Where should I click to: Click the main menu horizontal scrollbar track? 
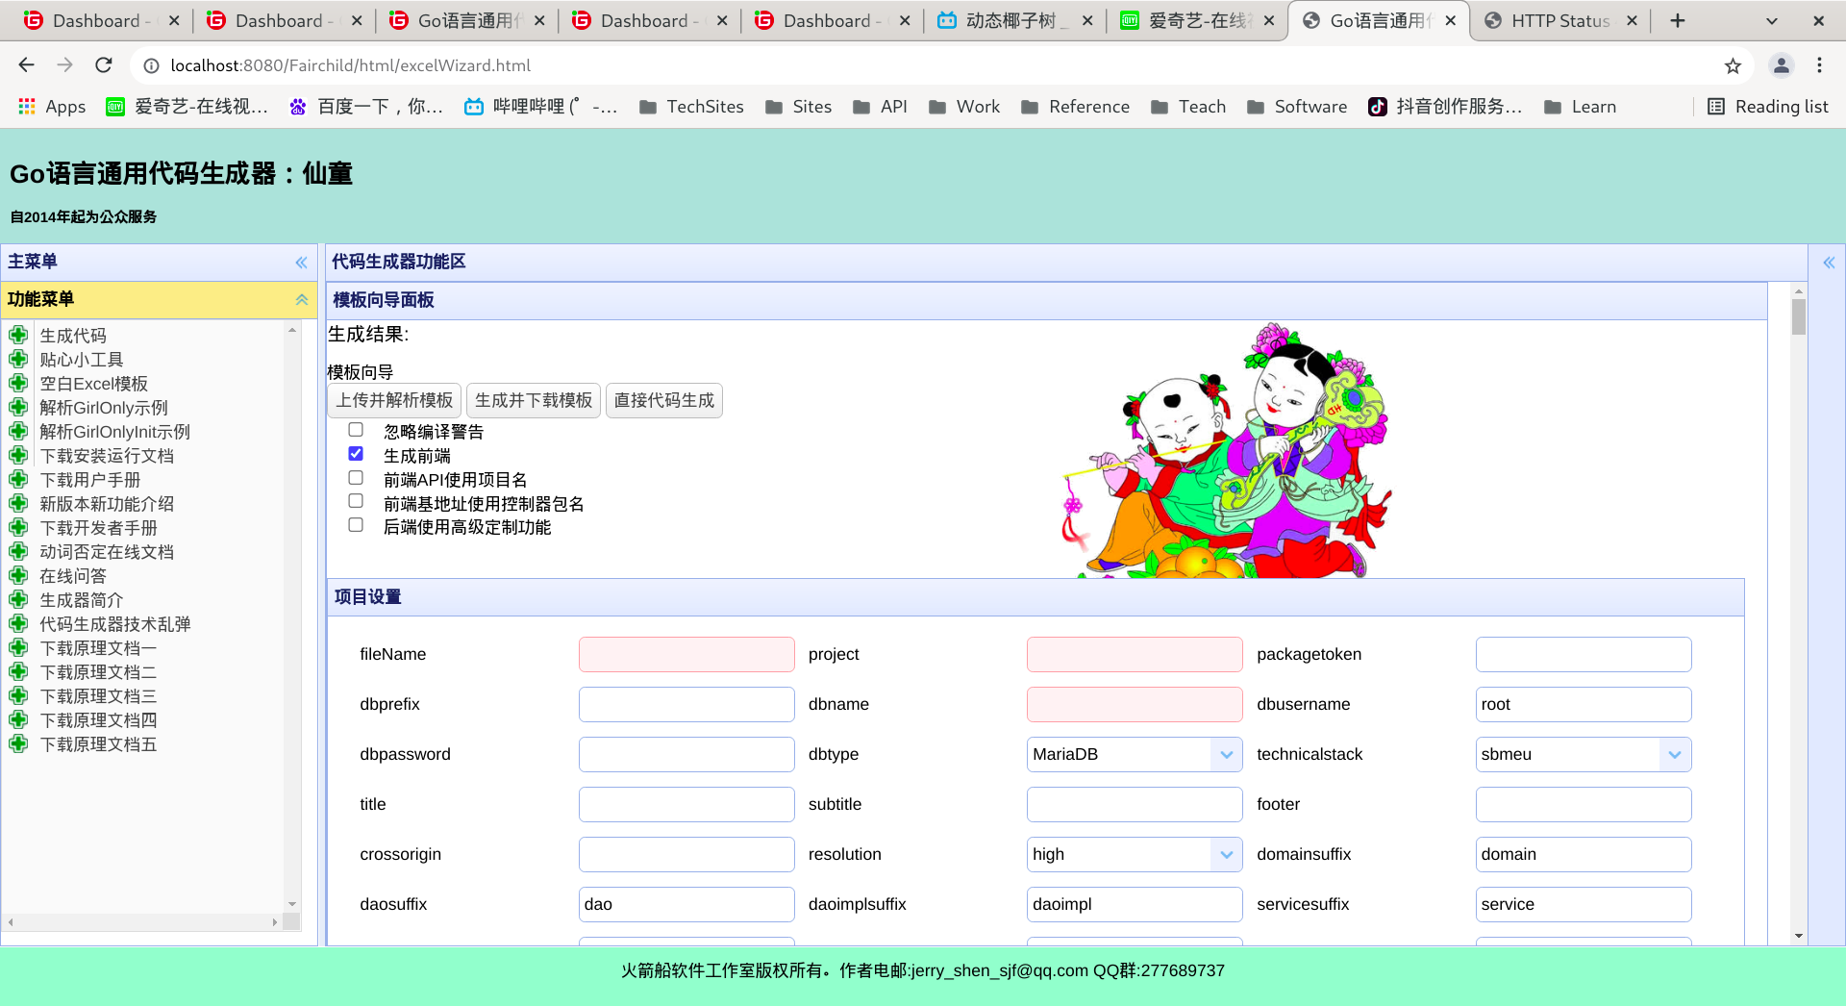click(x=142, y=921)
